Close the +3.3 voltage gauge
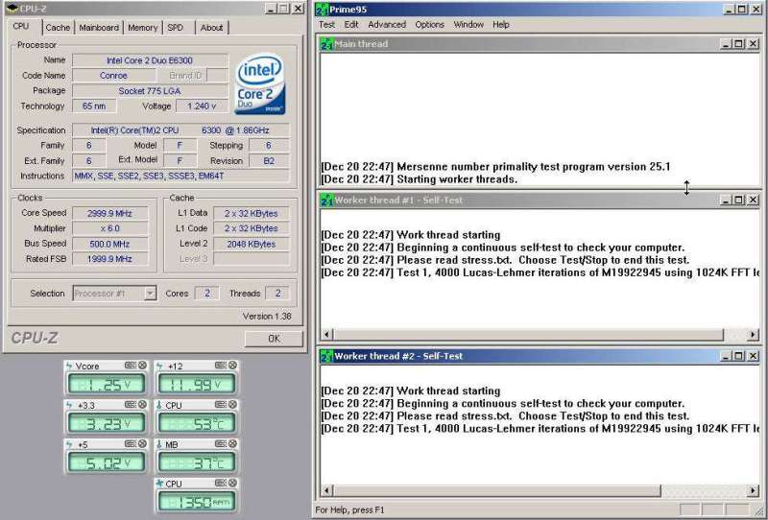Screen dimensions: 768x520 pyautogui.click(x=142, y=405)
